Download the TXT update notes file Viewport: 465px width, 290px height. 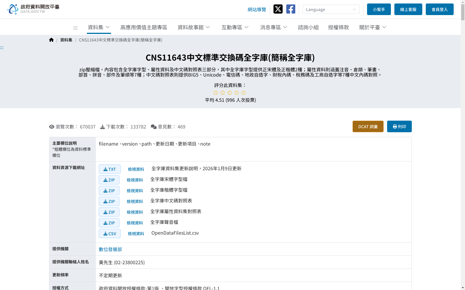click(110, 169)
